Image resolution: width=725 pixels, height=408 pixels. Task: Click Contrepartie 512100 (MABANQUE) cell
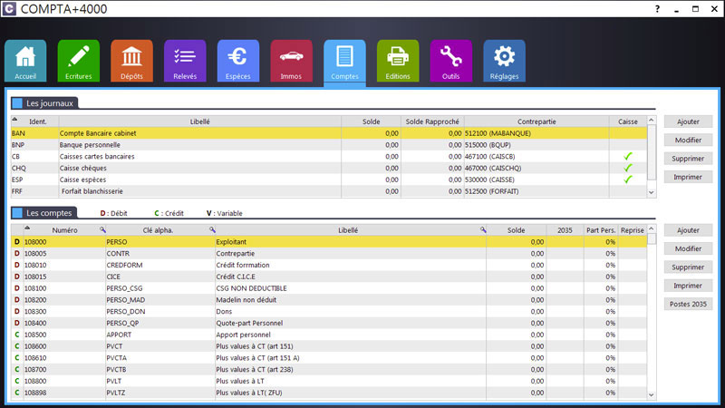pos(536,133)
